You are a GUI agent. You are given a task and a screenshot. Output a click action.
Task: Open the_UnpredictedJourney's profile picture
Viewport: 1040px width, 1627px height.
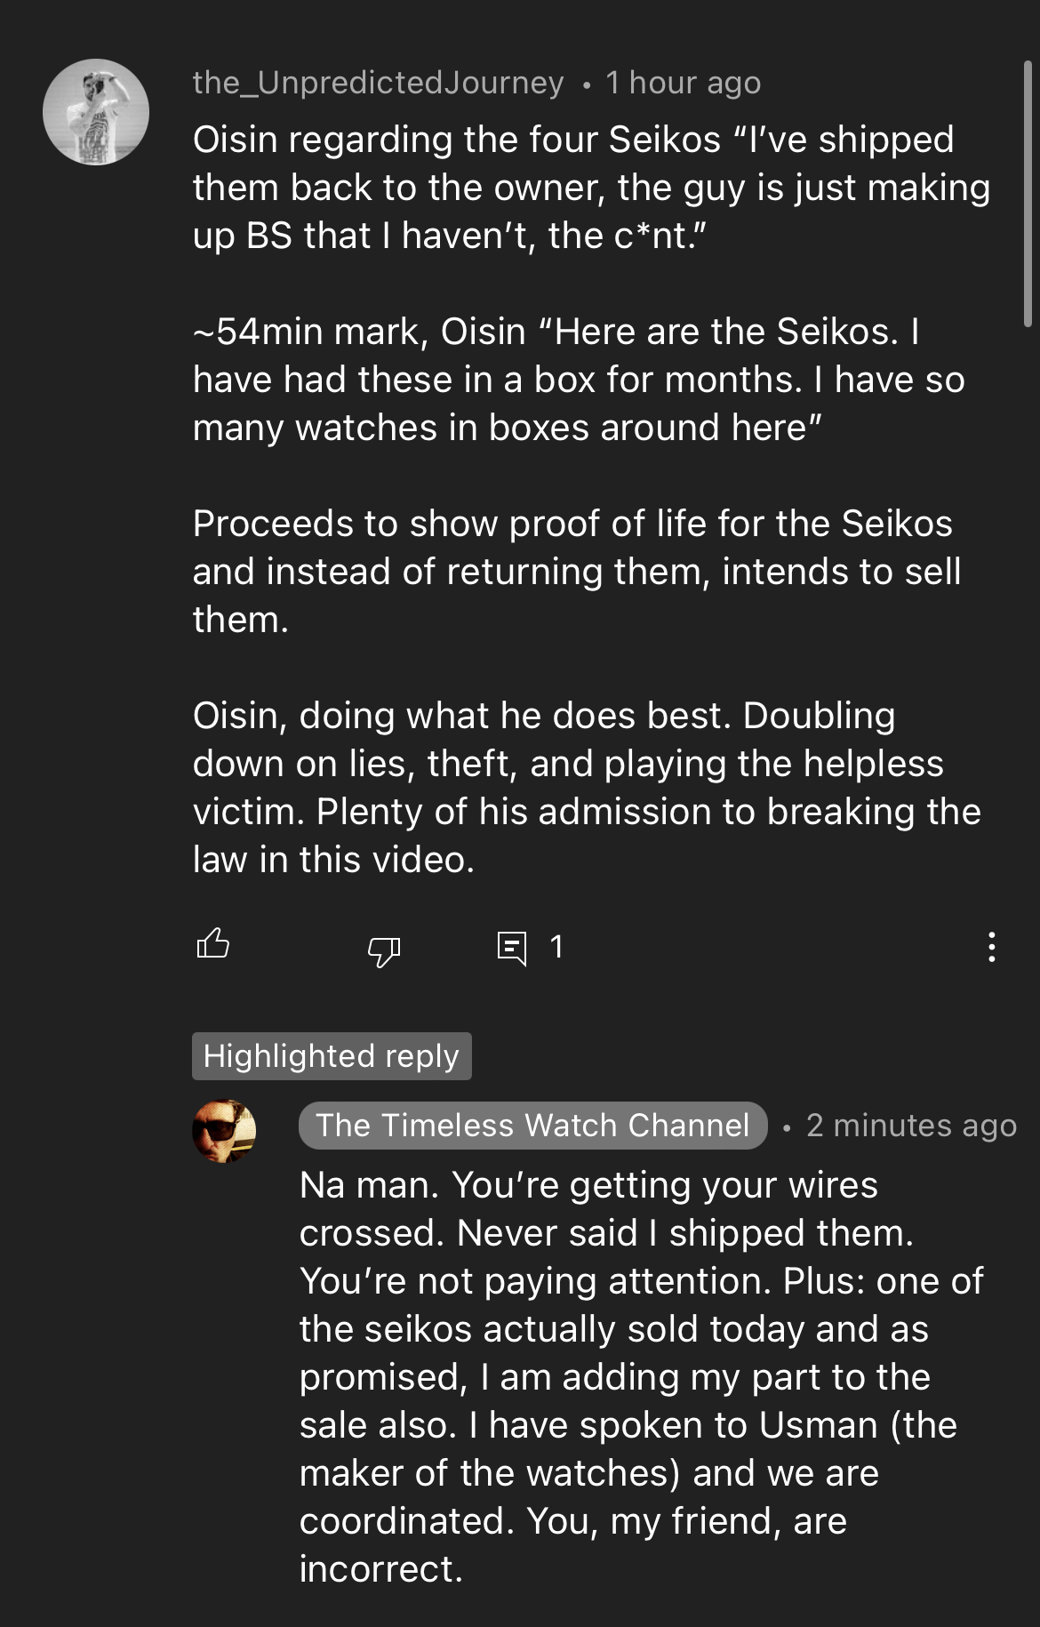(x=96, y=112)
